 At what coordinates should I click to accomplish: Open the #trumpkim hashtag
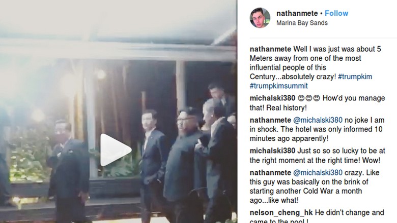[355, 77]
